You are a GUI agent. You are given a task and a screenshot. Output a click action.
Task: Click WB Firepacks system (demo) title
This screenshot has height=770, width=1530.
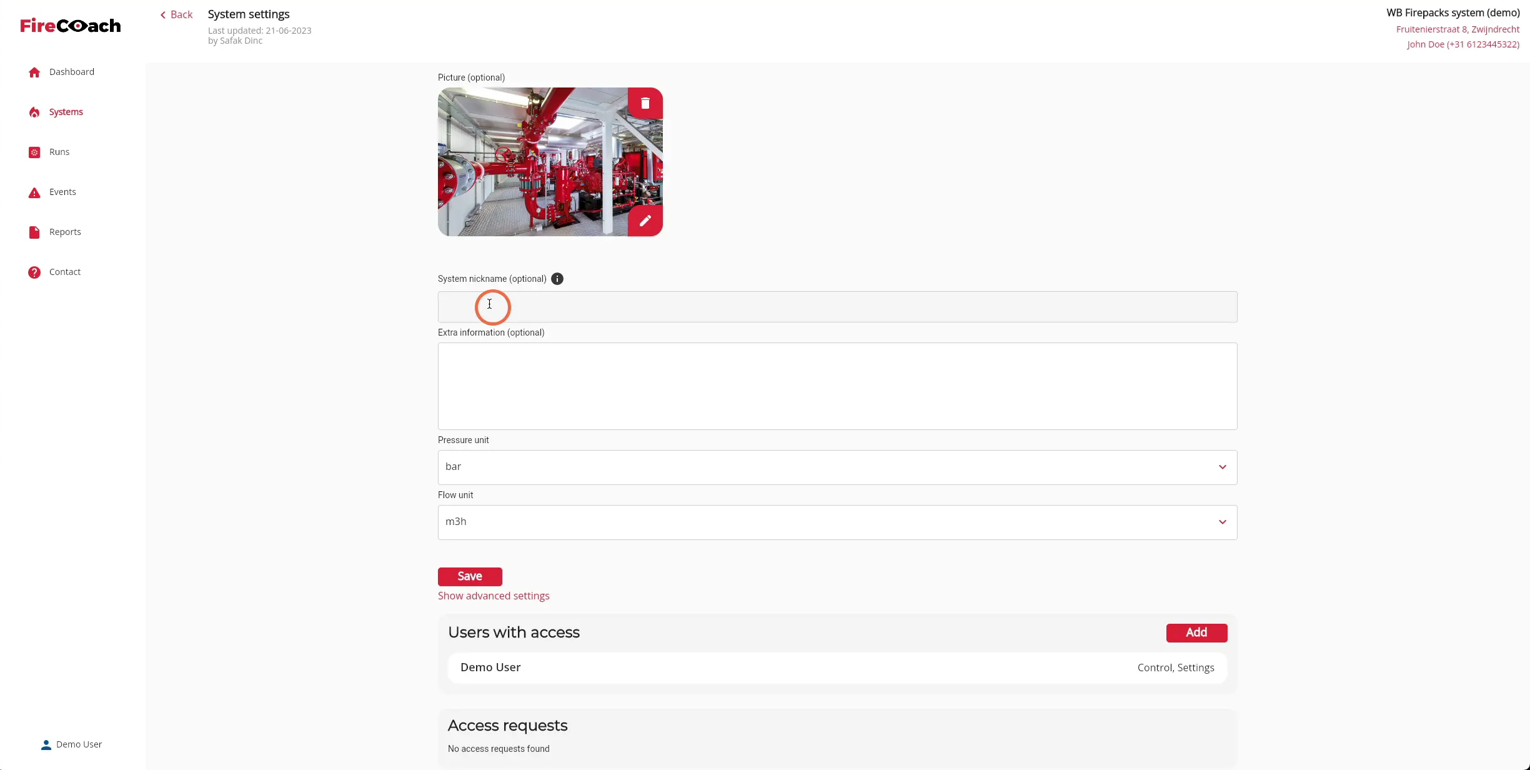coord(1453,12)
